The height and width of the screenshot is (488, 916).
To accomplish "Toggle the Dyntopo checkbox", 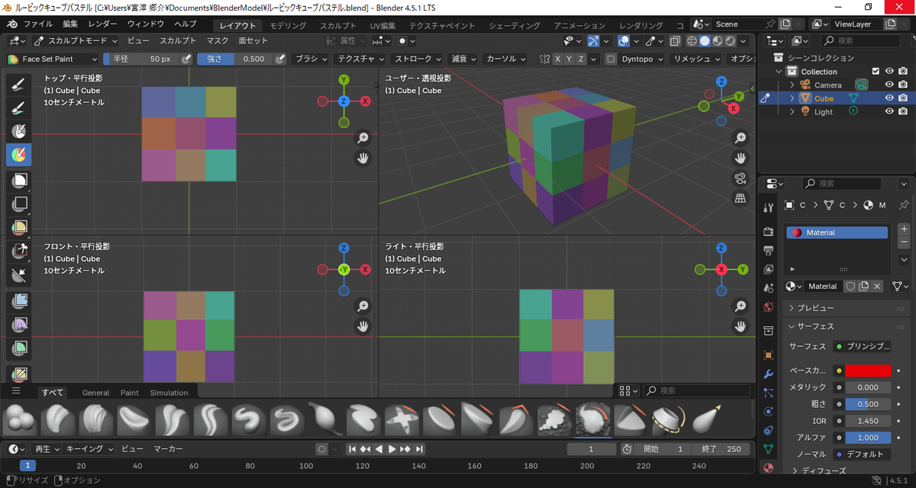I will tap(611, 59).
